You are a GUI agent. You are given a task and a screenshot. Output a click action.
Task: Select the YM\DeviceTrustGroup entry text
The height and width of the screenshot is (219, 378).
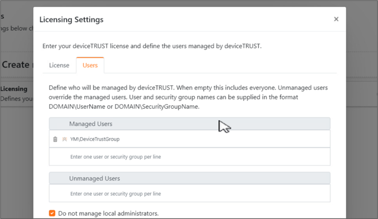(x=95, y=139)
